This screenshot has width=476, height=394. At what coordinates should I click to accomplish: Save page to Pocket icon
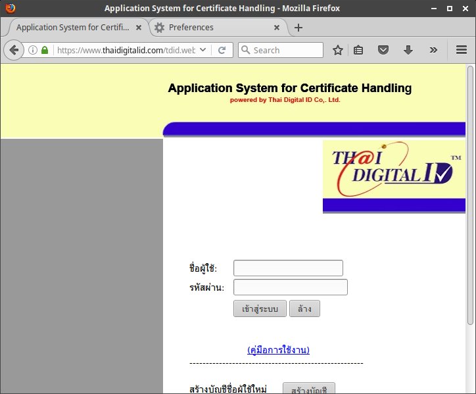tap(383, 50)
